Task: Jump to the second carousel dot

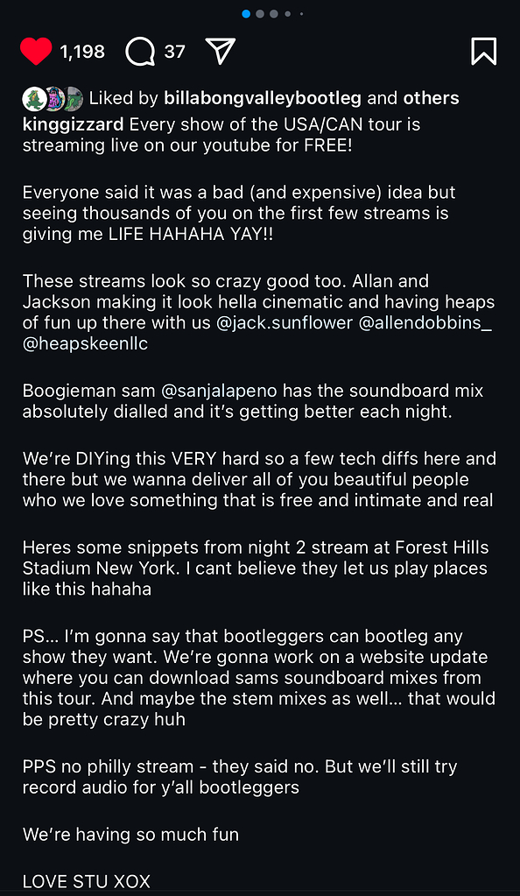Action: tap(260, 14)
